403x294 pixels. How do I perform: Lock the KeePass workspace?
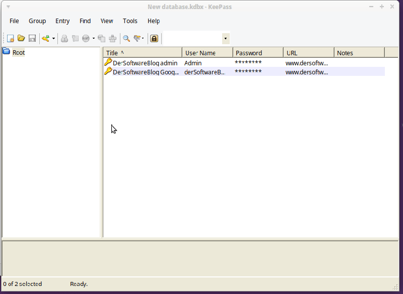coord(154,38)
